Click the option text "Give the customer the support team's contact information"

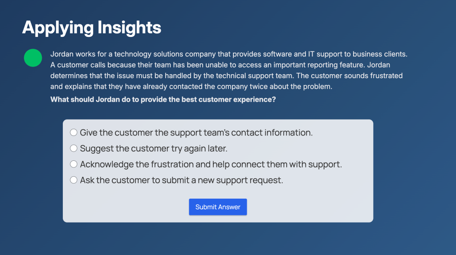(196, 132)
